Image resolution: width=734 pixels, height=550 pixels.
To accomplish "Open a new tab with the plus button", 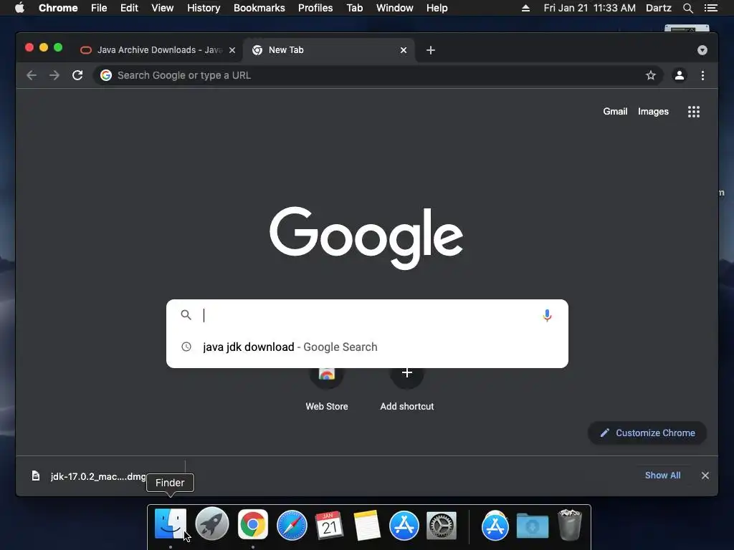I will tap(431, 50).
